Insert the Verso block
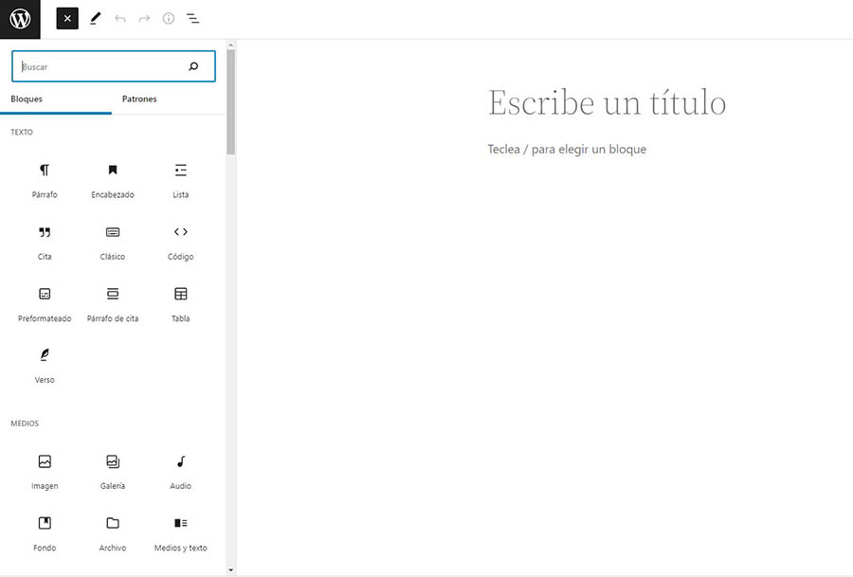 tap(45, 365)
